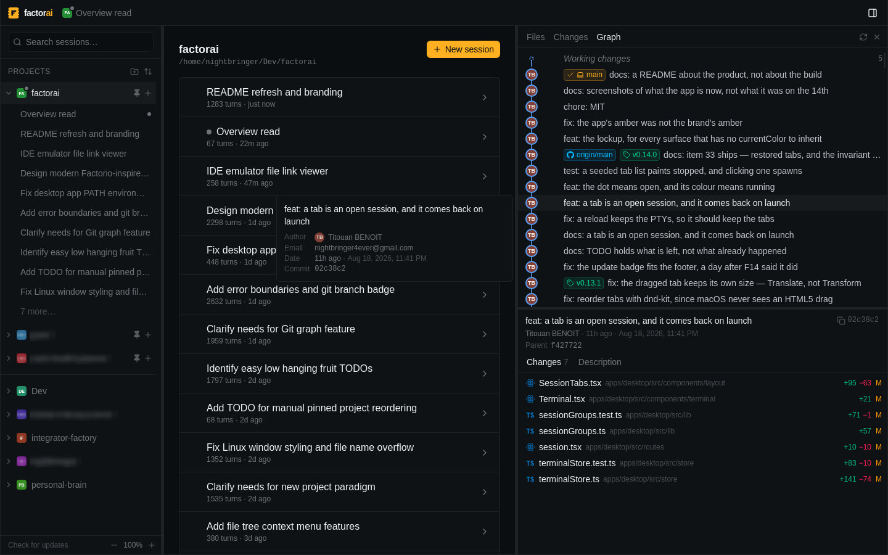Image resolution: width=888 pixels, height=555 pixels.
Task: Open the Description tab
Action: click(x=599, y=362)
